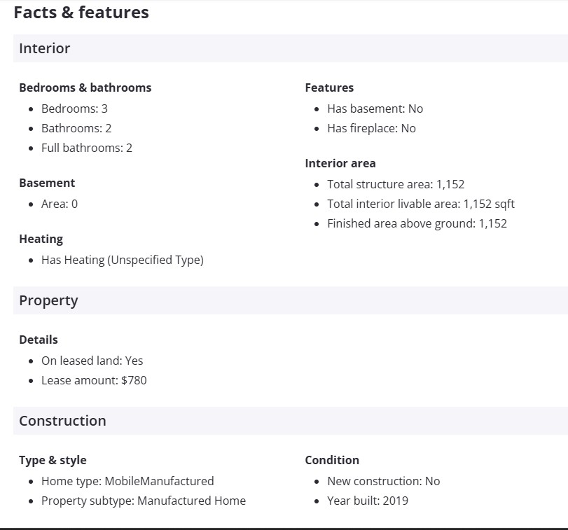Screen dimensions: 568x530
Task: Select the Year built: 2019 item
Action: 368,501
